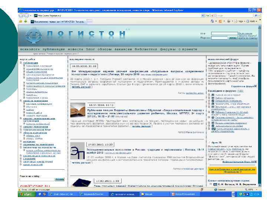Image resolution: width=267 pixels, height=200 pixels.
Task: Click the Windows start button
Action: [x=27, y=194]
